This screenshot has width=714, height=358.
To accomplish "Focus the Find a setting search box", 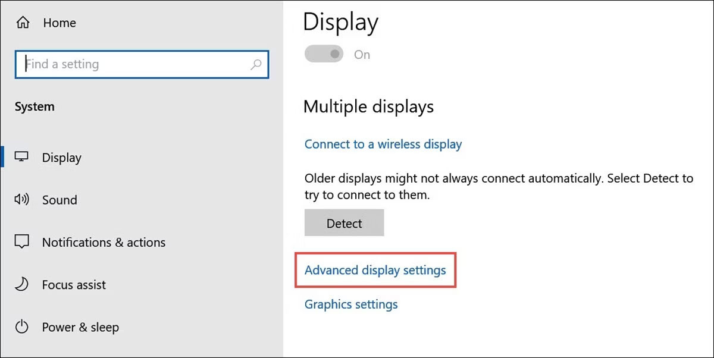I will click(137, 64).
